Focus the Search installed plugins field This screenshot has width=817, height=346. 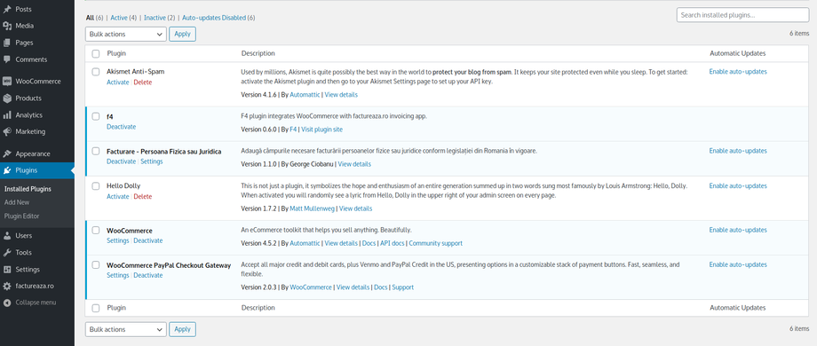[x=742, y=15]
